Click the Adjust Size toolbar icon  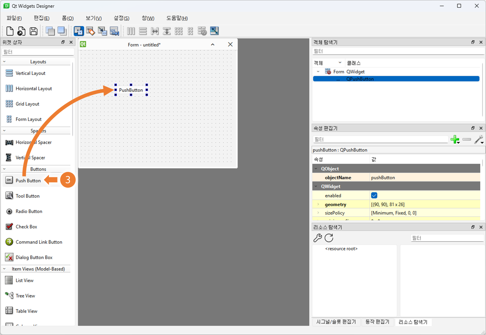tap(214, 31)
